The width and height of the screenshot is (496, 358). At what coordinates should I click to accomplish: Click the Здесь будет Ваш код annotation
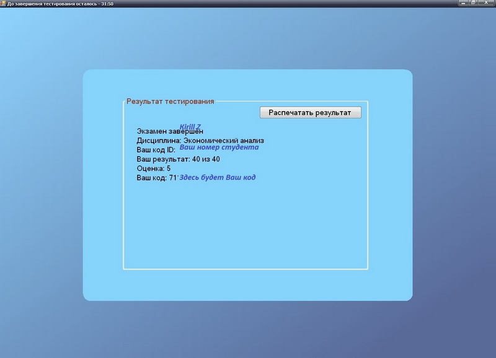coord(218,178)
